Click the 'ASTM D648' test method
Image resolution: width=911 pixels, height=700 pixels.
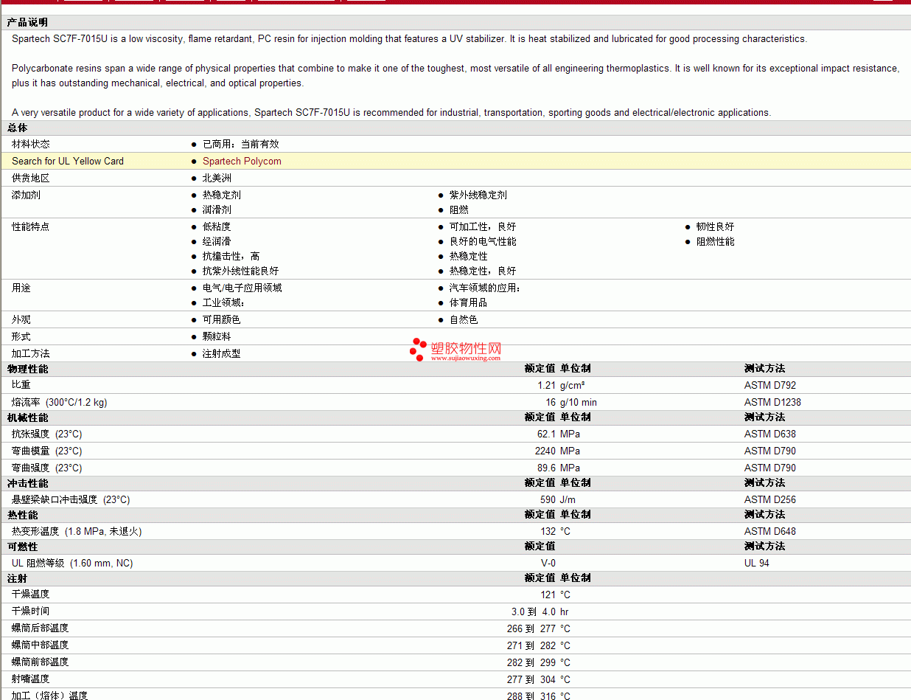click(x=770, y=531)
